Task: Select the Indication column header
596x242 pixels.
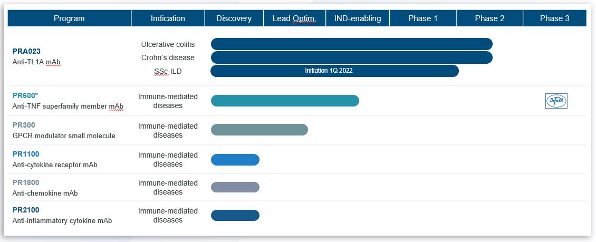Action: pos(168,18)
